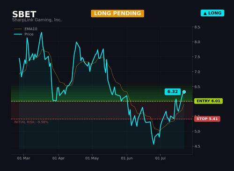234x171 pixels.
Task: Click the 6.5 y-axis value
Action: coord(197,87)
